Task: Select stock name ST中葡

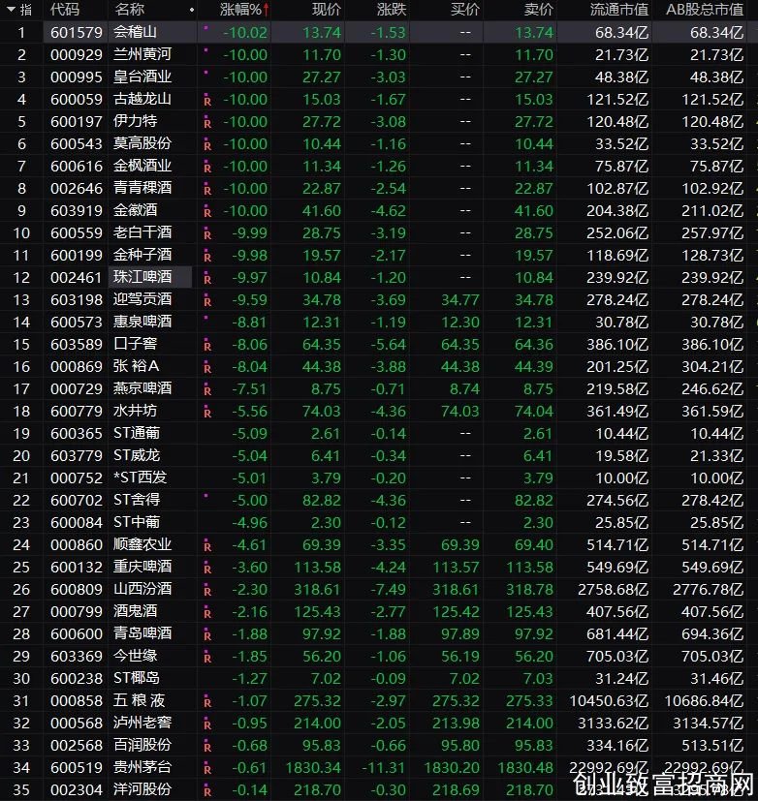Action: point(137,522)
